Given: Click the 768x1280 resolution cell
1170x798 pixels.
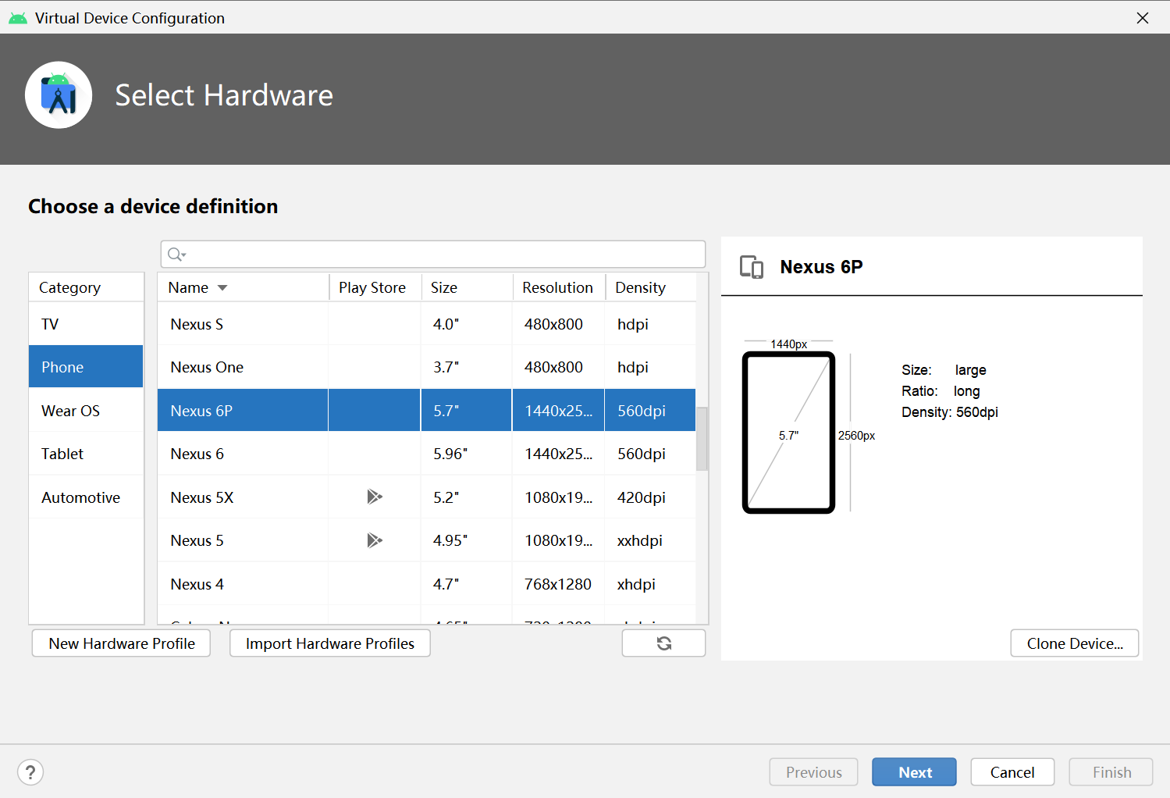Looking at the screenshot, I should coord(558,584).
